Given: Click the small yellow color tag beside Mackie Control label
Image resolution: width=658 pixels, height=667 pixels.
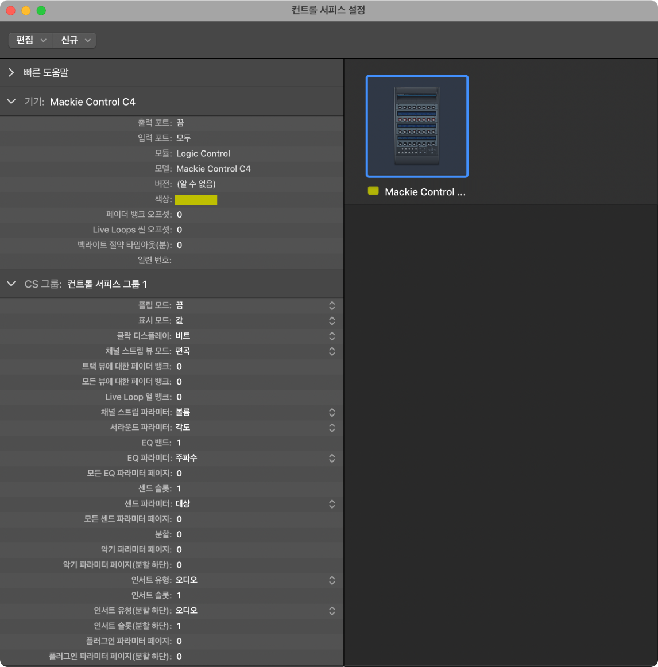Looking at the screenshot, I should [x=373, y=191].
